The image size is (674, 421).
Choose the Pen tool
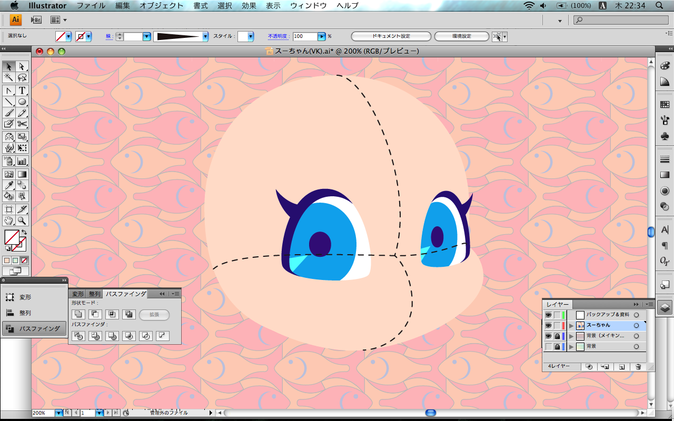pos(9,91)
